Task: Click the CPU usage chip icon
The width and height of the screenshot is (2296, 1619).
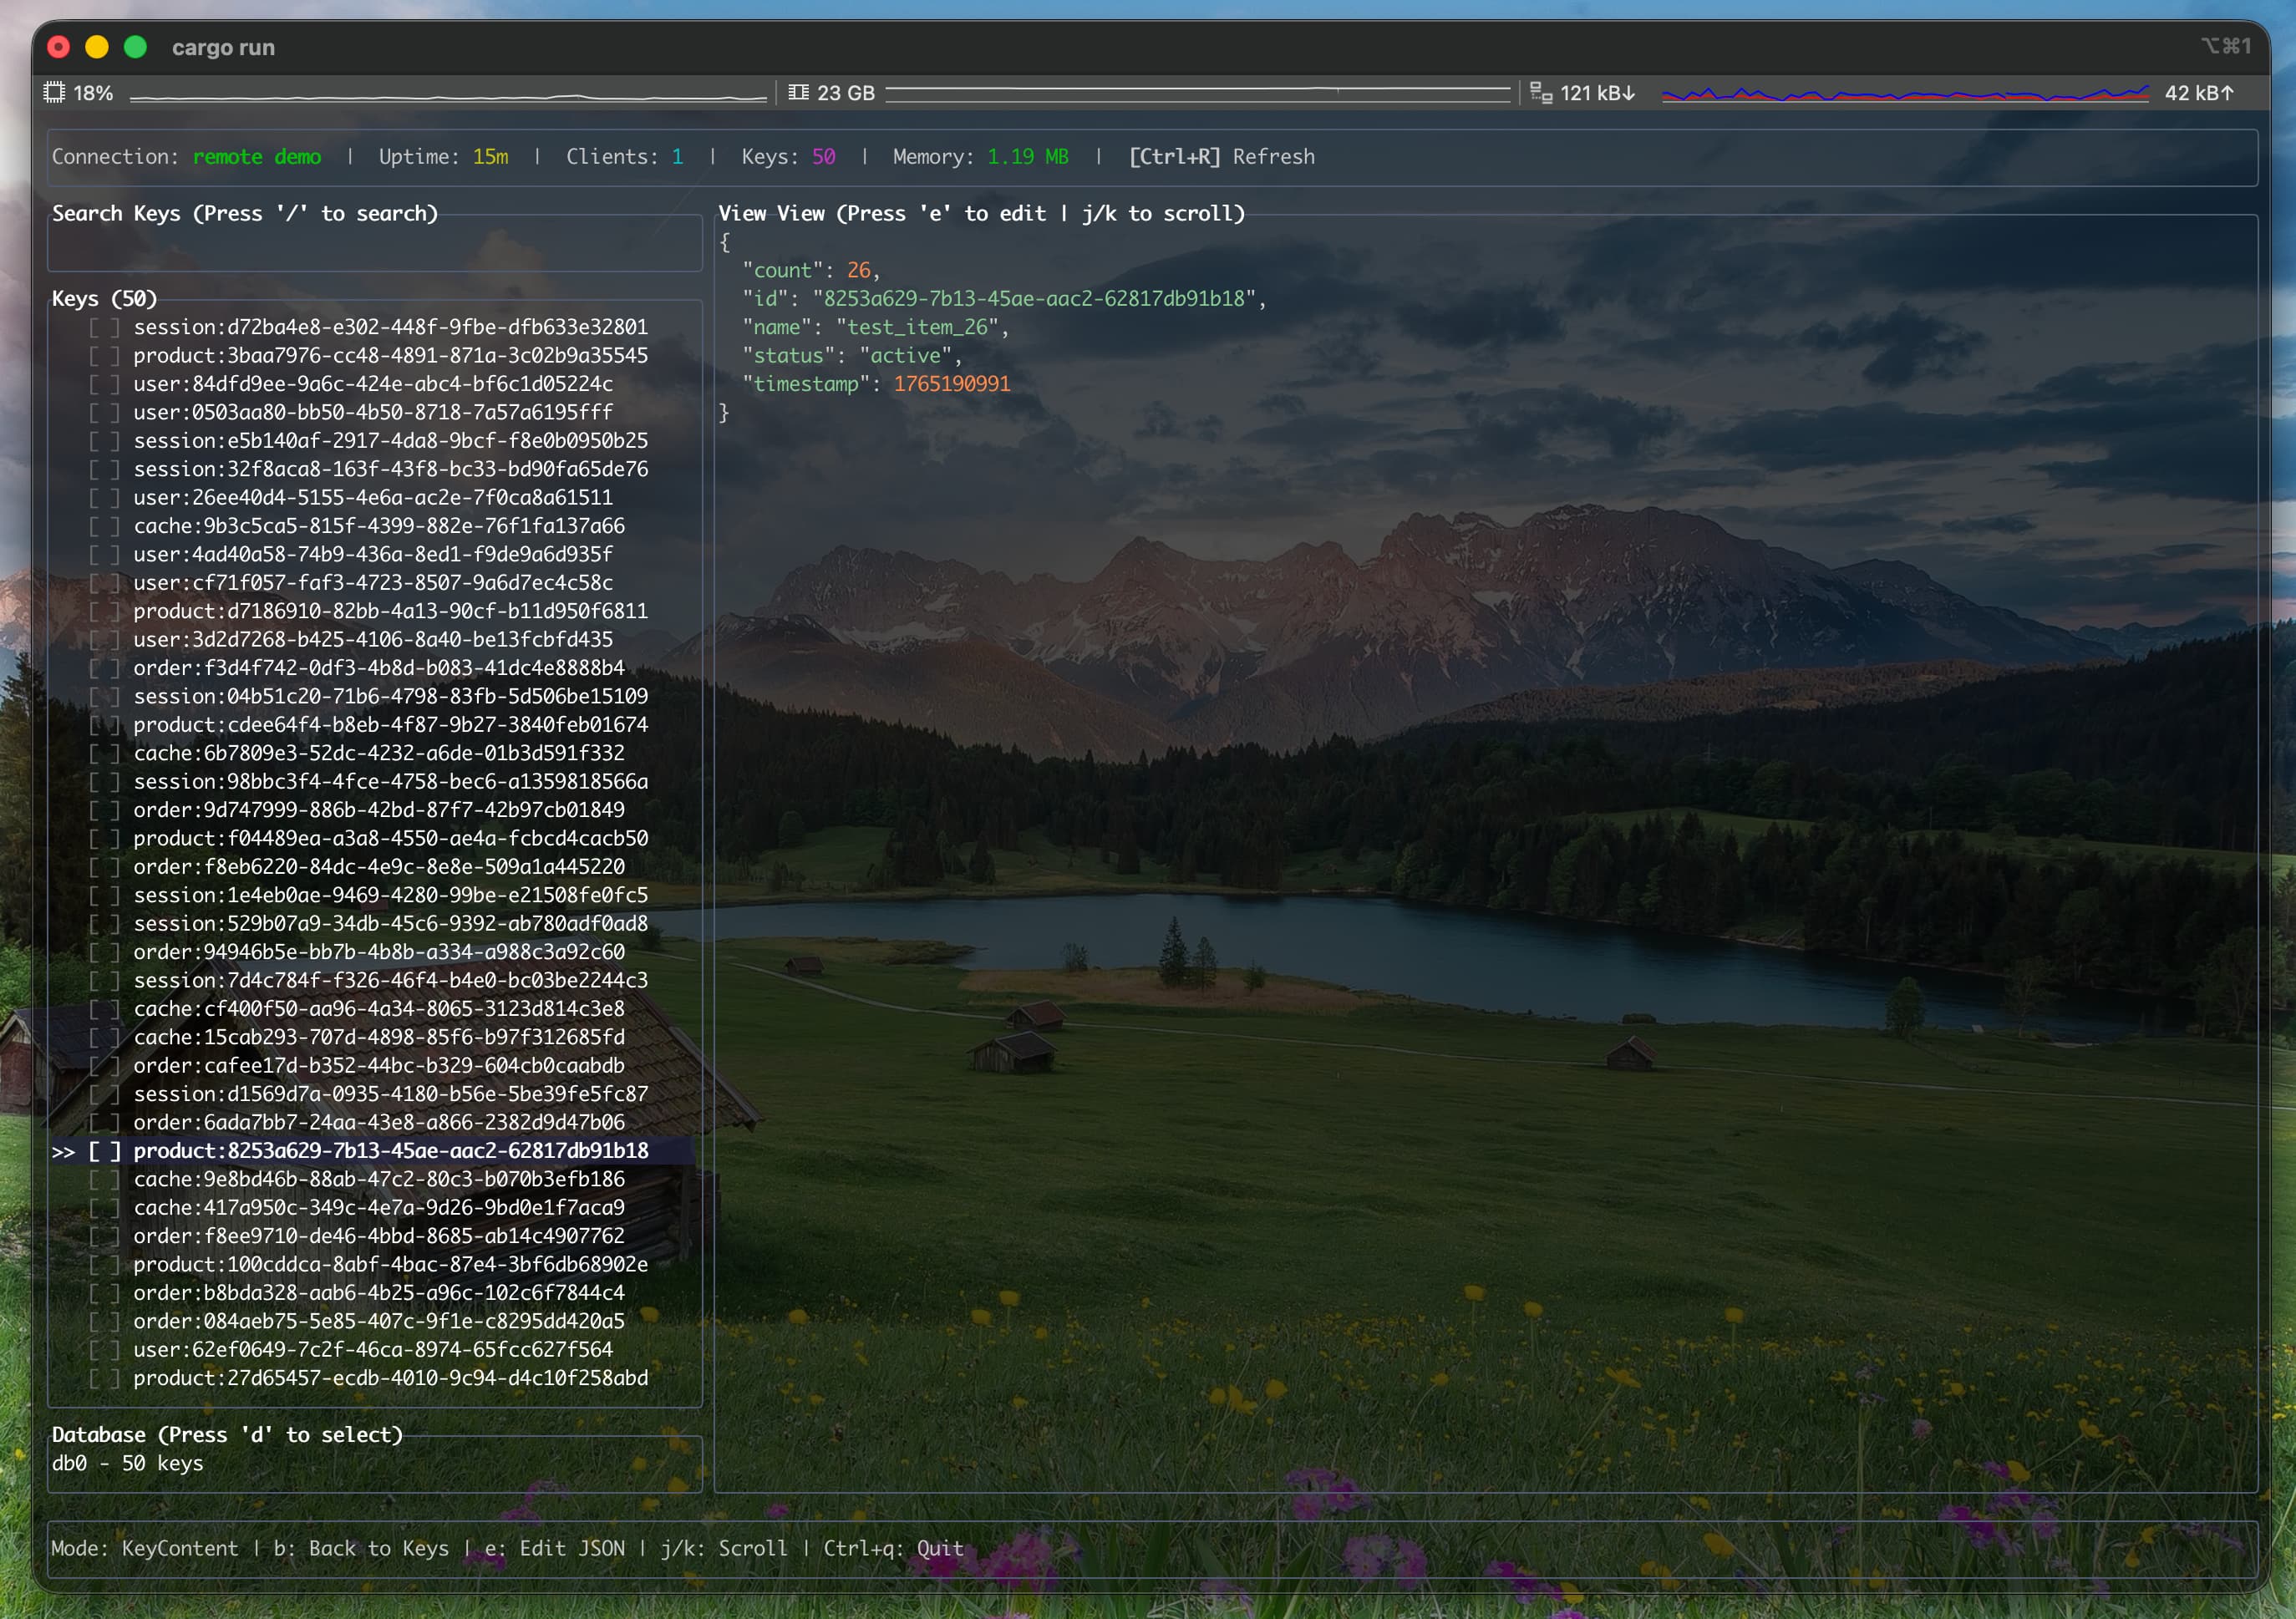Action: pos(54,93)
